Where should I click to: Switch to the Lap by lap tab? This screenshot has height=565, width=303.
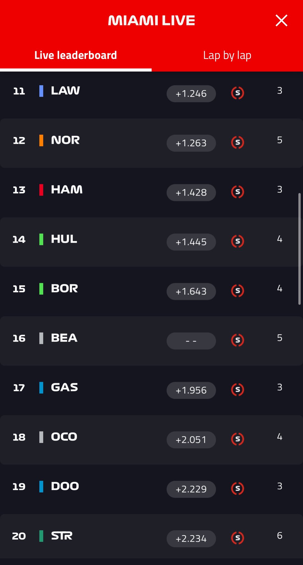point(227,55)
